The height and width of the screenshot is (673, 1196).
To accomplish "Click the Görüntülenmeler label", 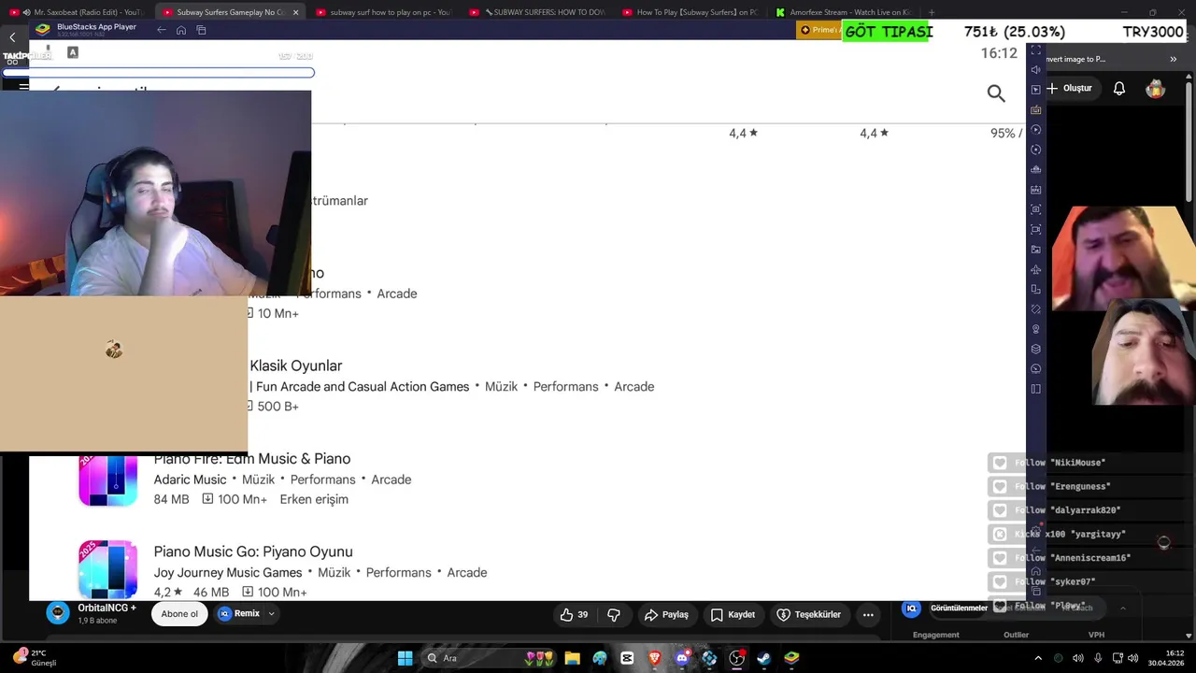I will [959, 608].
